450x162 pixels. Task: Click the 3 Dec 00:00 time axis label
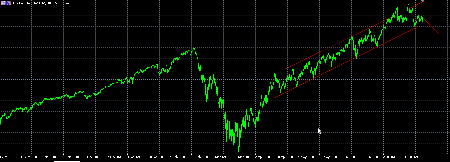(x=93, y=157)
